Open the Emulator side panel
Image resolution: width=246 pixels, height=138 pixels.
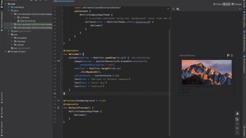244,131
